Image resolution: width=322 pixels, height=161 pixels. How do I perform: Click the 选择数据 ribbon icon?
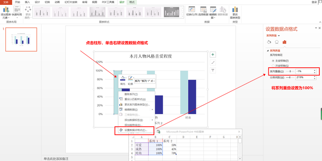(203, 11)
